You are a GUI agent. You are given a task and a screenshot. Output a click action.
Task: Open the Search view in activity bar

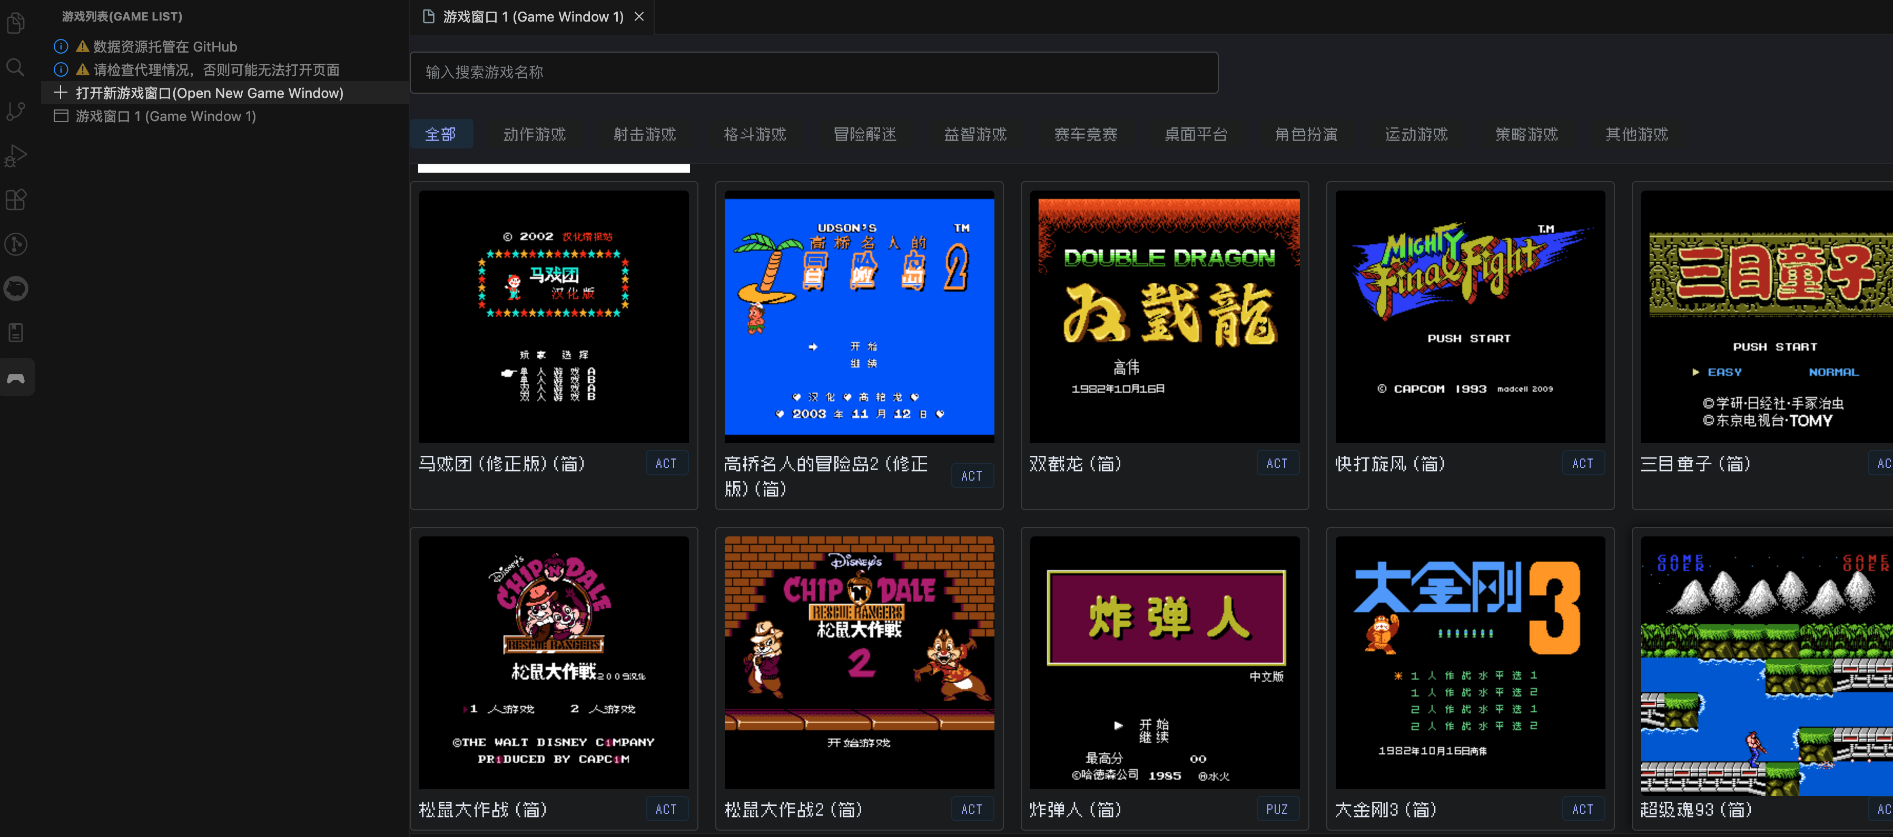pos(16,67)
